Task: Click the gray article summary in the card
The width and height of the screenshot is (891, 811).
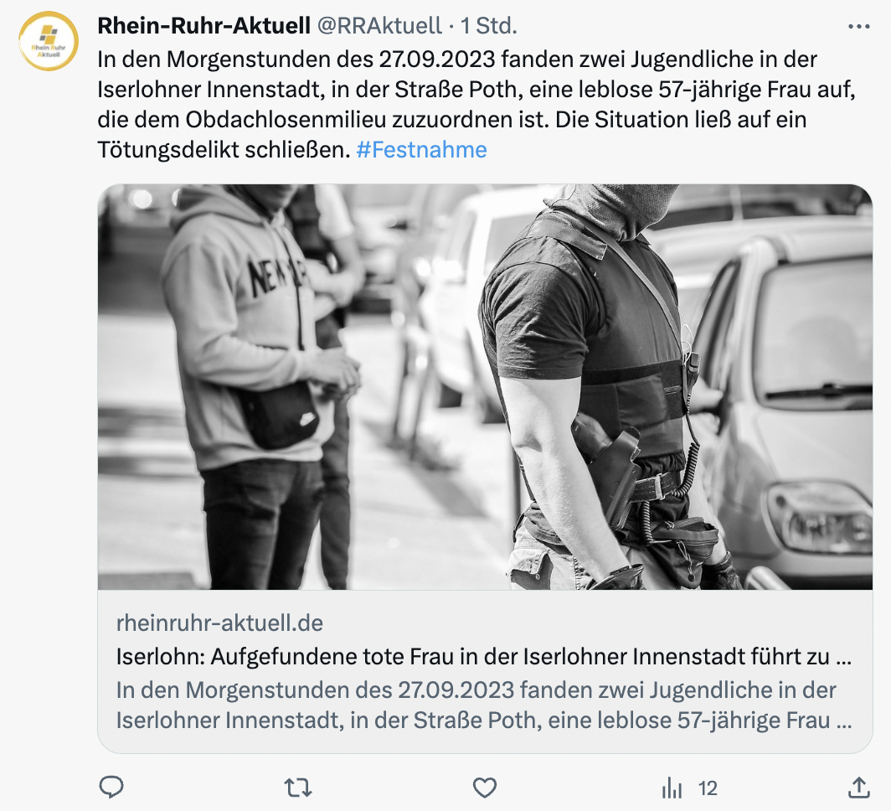Action: pyautogui.click(x=483, y=705)
